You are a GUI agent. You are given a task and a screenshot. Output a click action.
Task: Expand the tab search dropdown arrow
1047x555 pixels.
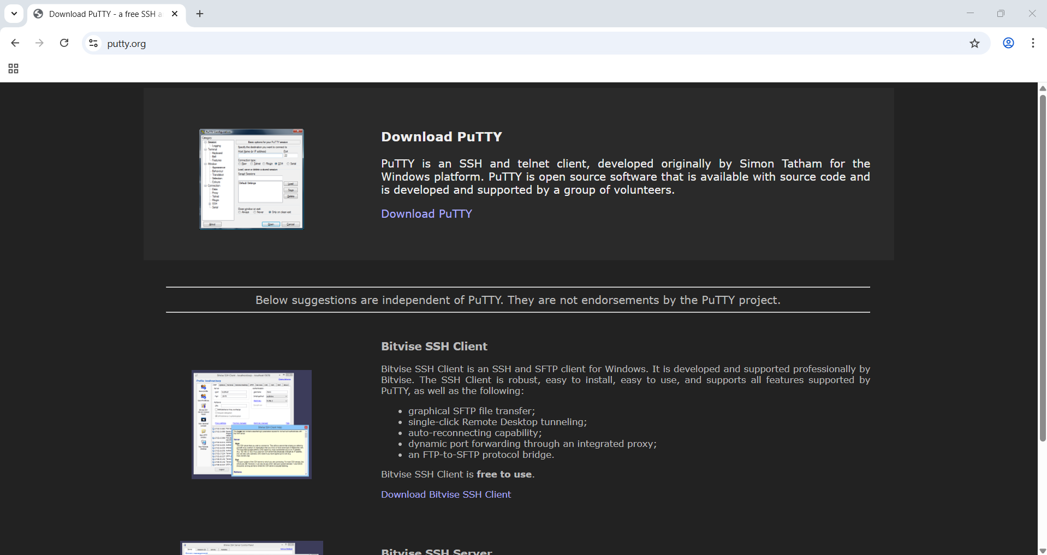click(14, 14)
